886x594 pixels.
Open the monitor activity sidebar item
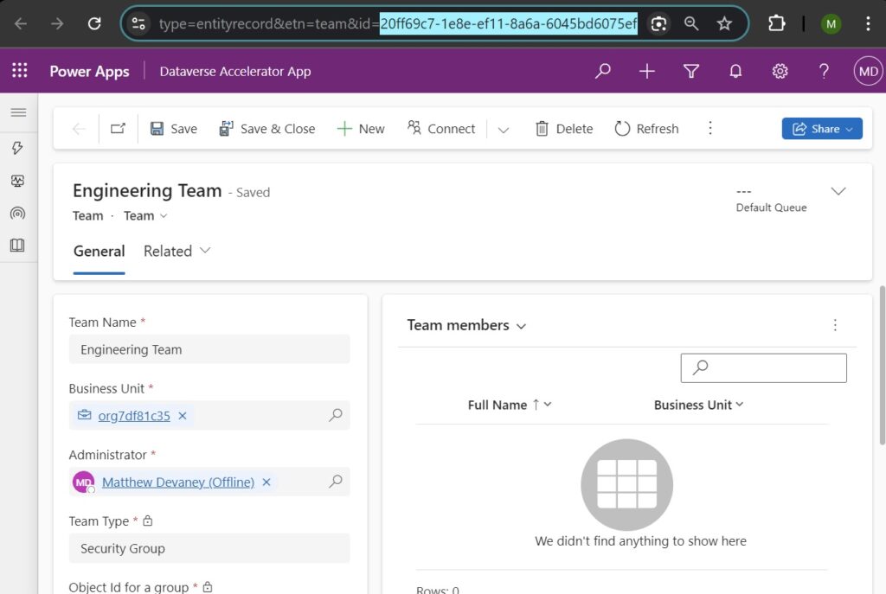(17, 181)
